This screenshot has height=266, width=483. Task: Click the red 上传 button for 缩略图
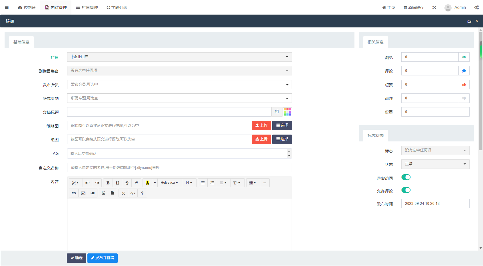[x=261, y=125]
